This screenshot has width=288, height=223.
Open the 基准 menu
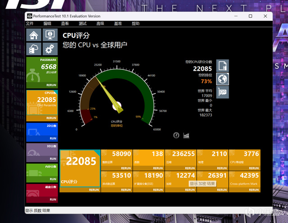click(x=118, y=23)
